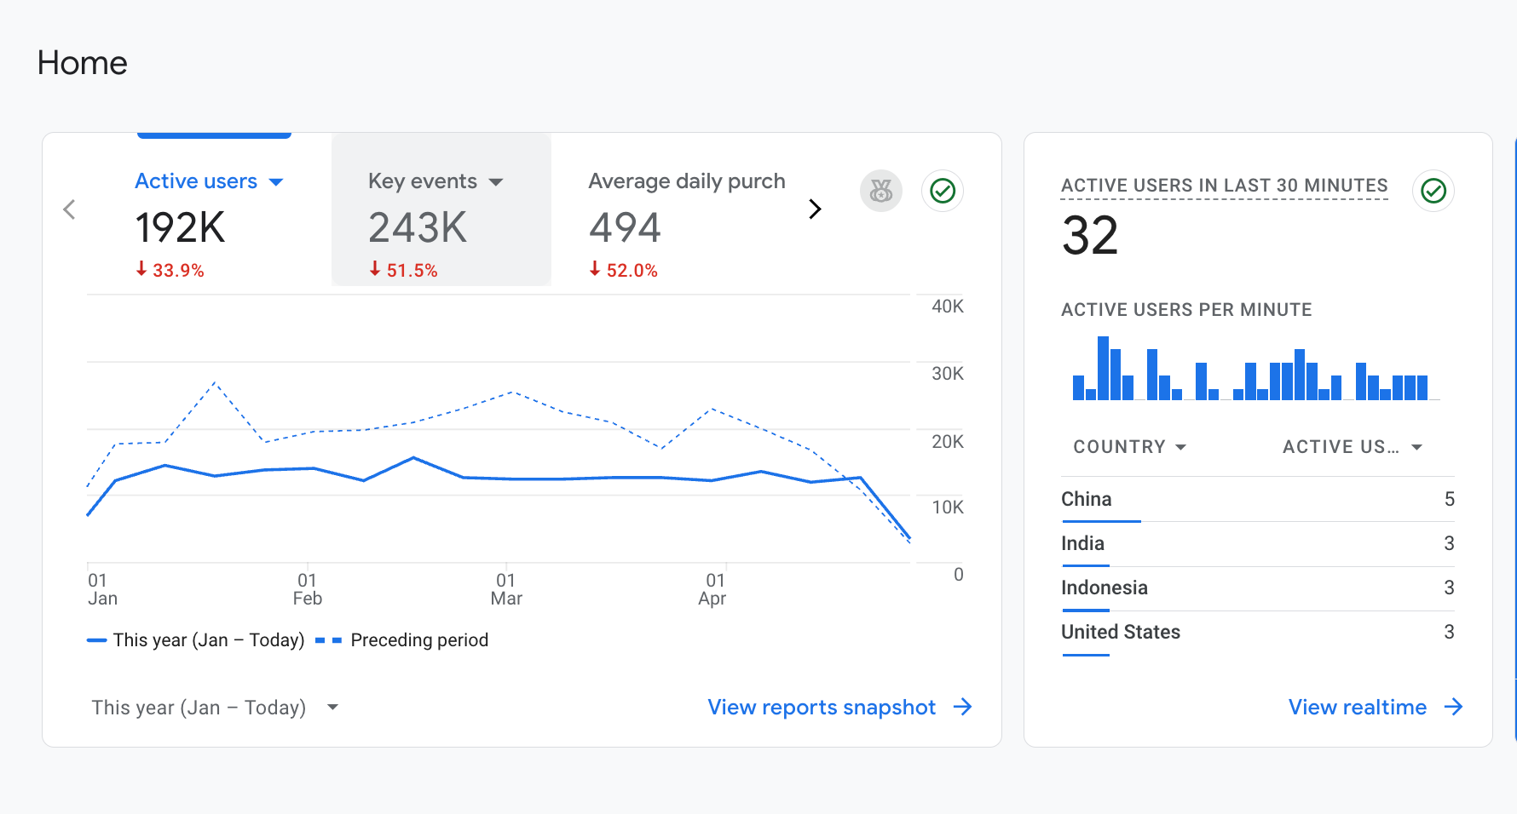Open the Key events metric dropdown arrow

pyautogui.click(x=496, y=182)
